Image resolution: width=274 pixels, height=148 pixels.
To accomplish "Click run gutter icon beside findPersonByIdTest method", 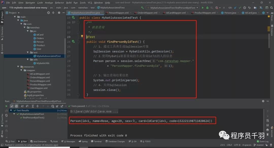I will 73,42.
